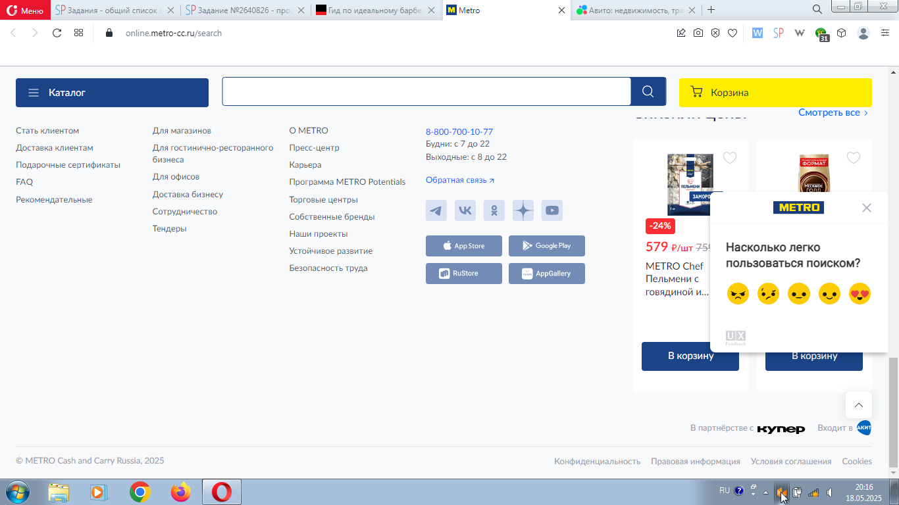Viewport: 899px width, 505px height.
Task: Open Собственные бренды footer link
Action: 332,217
